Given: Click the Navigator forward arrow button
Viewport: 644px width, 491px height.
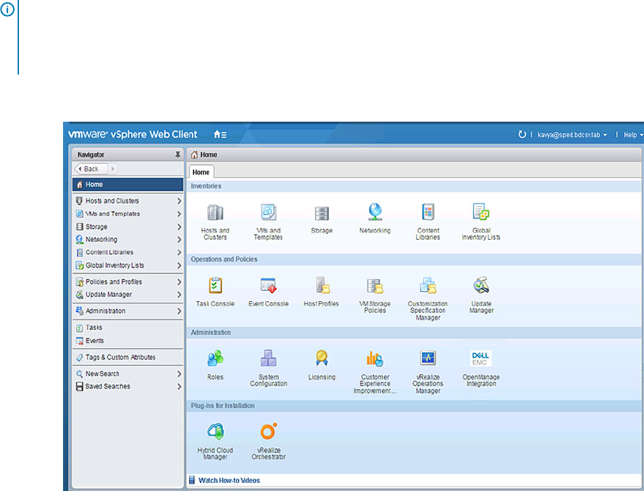Looking at the screenshot, I should (113, 169).
